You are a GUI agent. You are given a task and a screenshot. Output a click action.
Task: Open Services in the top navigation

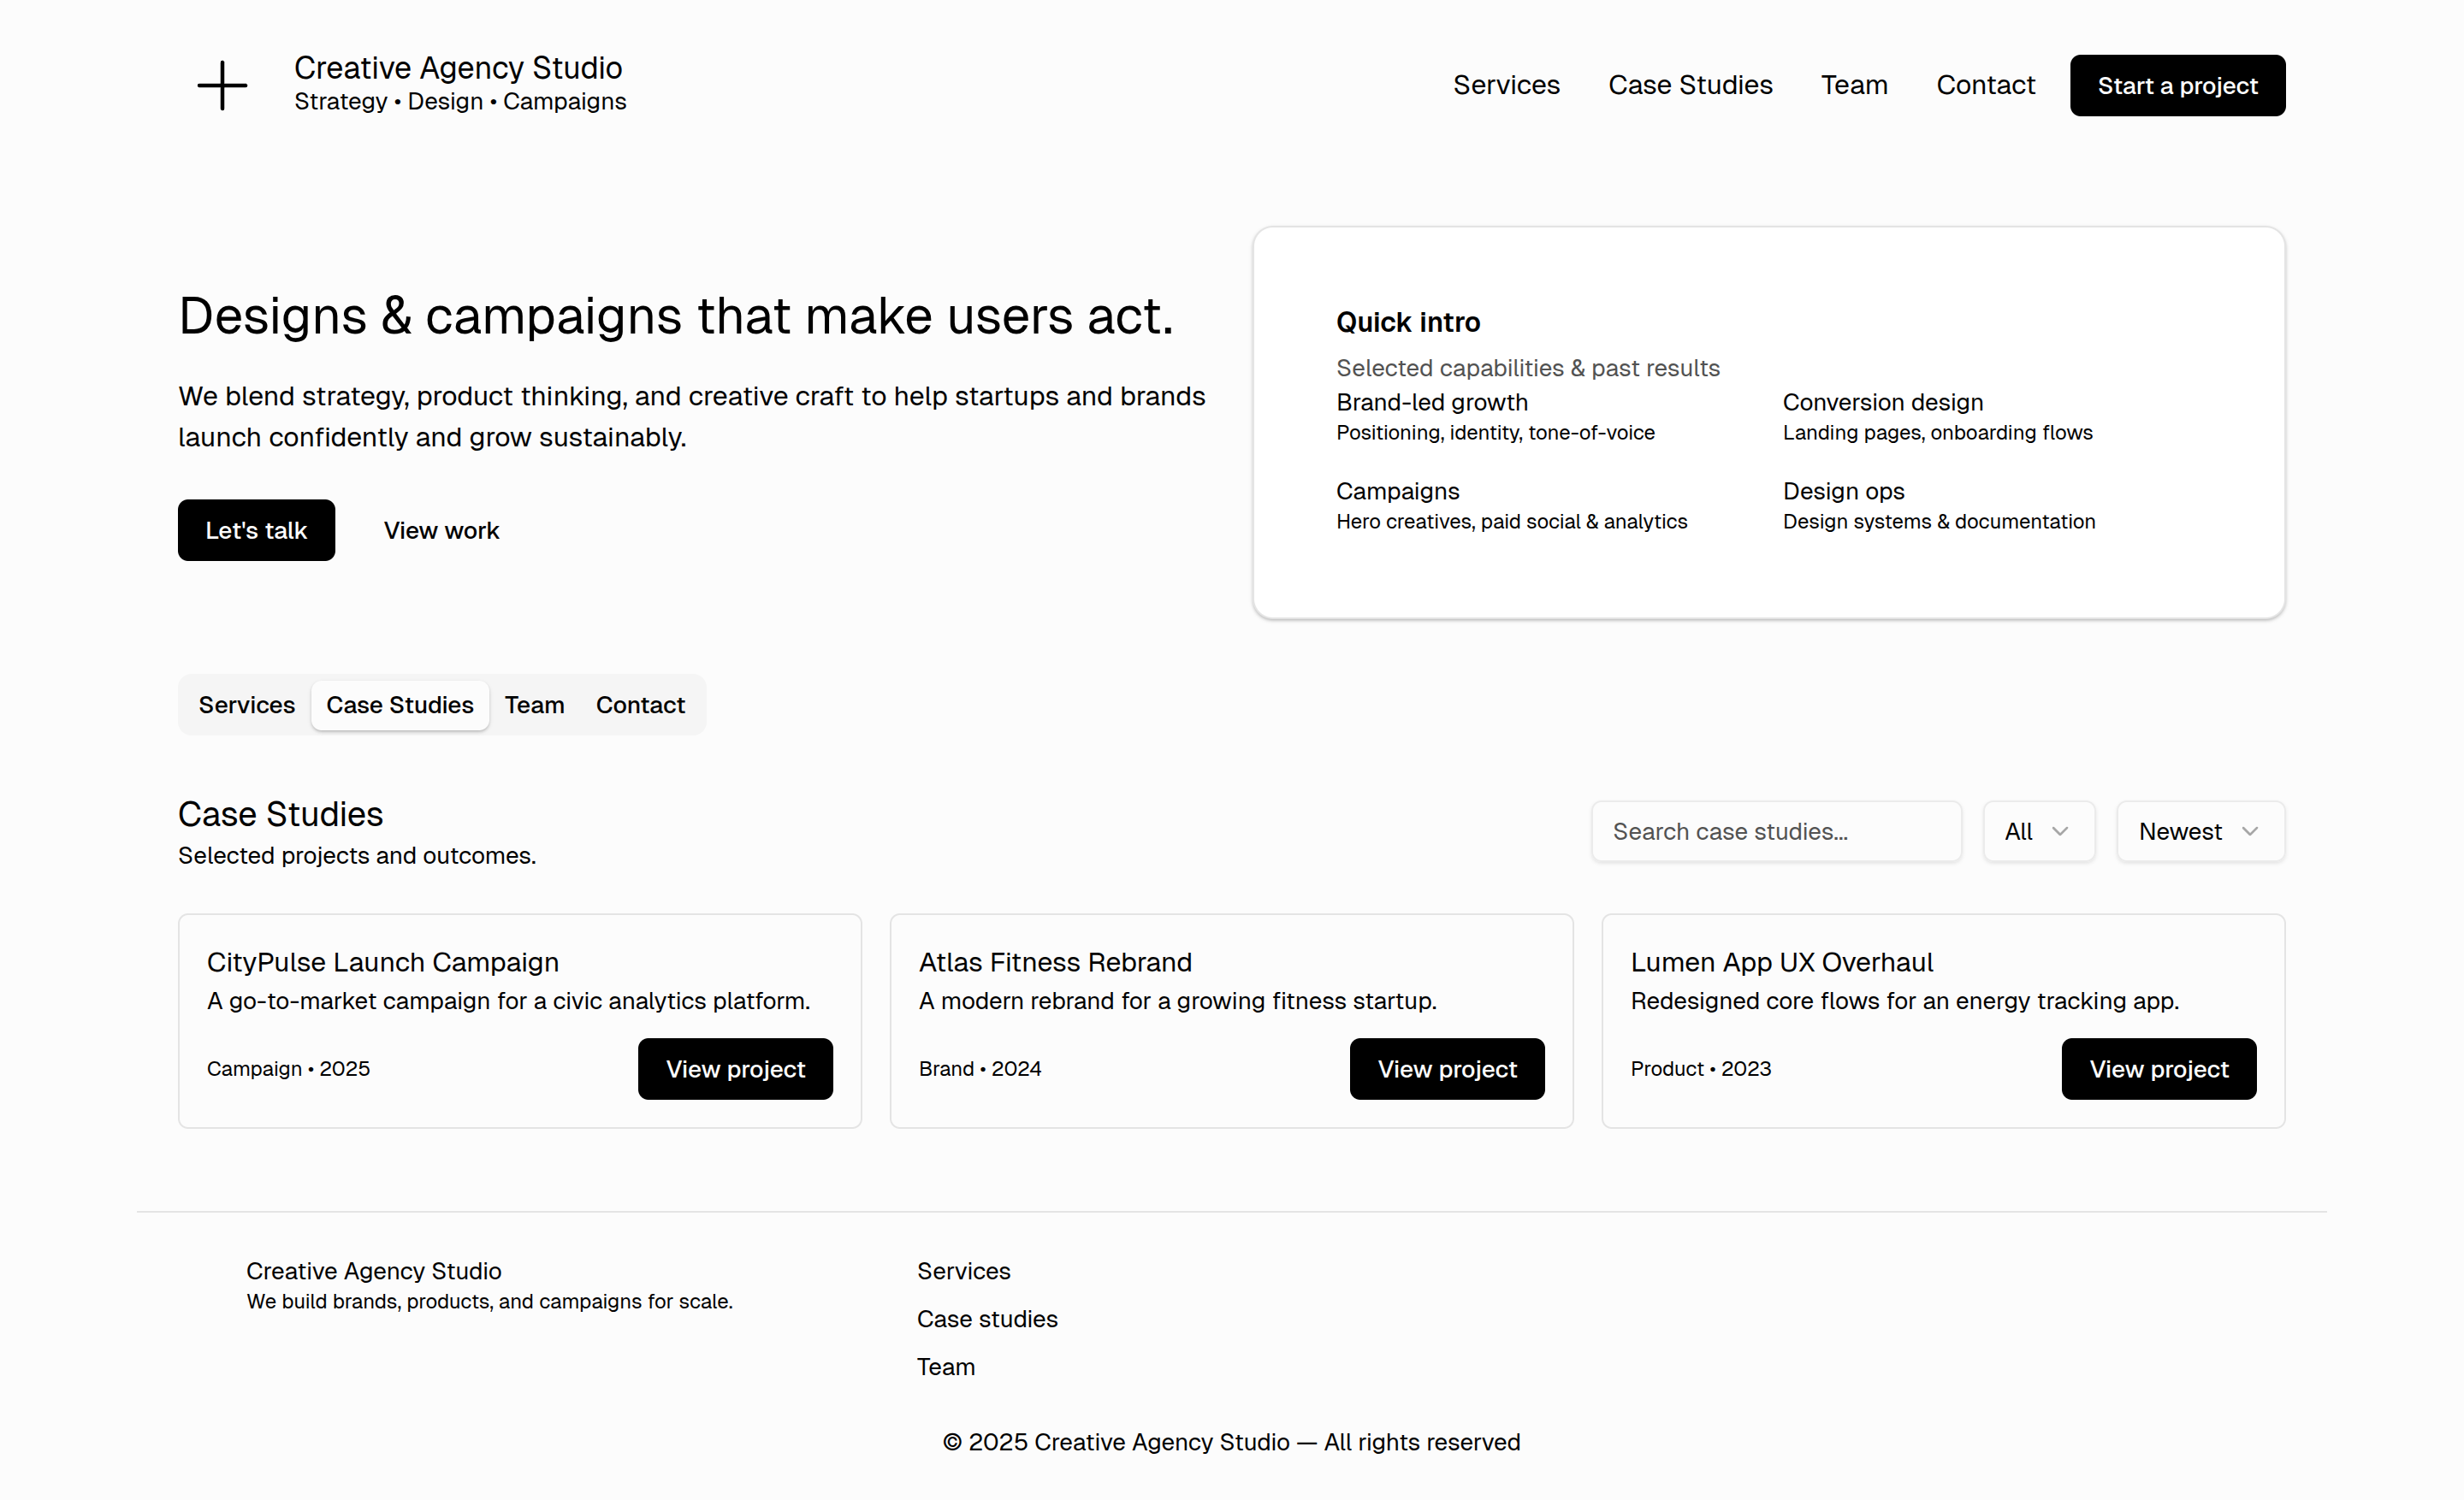click(1505, 85)
